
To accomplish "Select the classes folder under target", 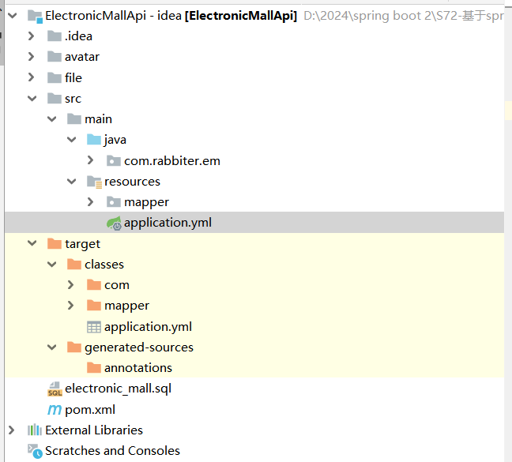I will click(x=104, y=265).
